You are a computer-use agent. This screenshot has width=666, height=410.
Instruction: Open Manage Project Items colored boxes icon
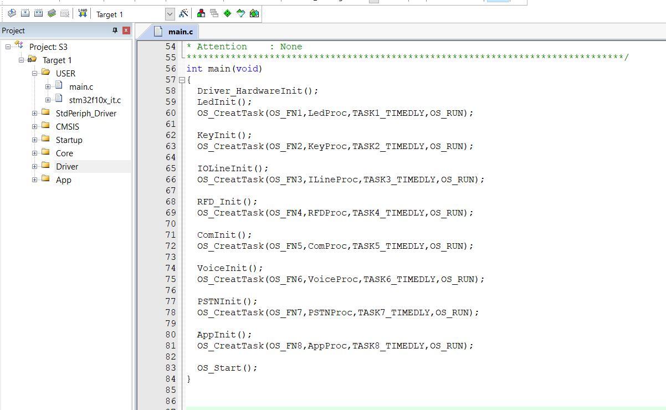pyautogui.click(x=201, y=13)
